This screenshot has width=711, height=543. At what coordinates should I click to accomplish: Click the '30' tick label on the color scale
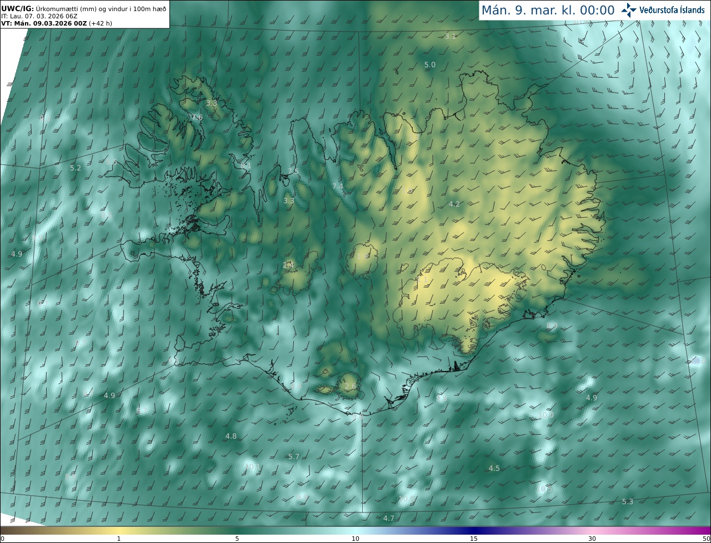[592, 539]
